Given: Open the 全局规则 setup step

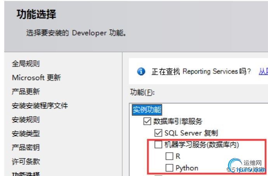Looking at the screenshot, I should pyautogui.click(x=26, y=64).
